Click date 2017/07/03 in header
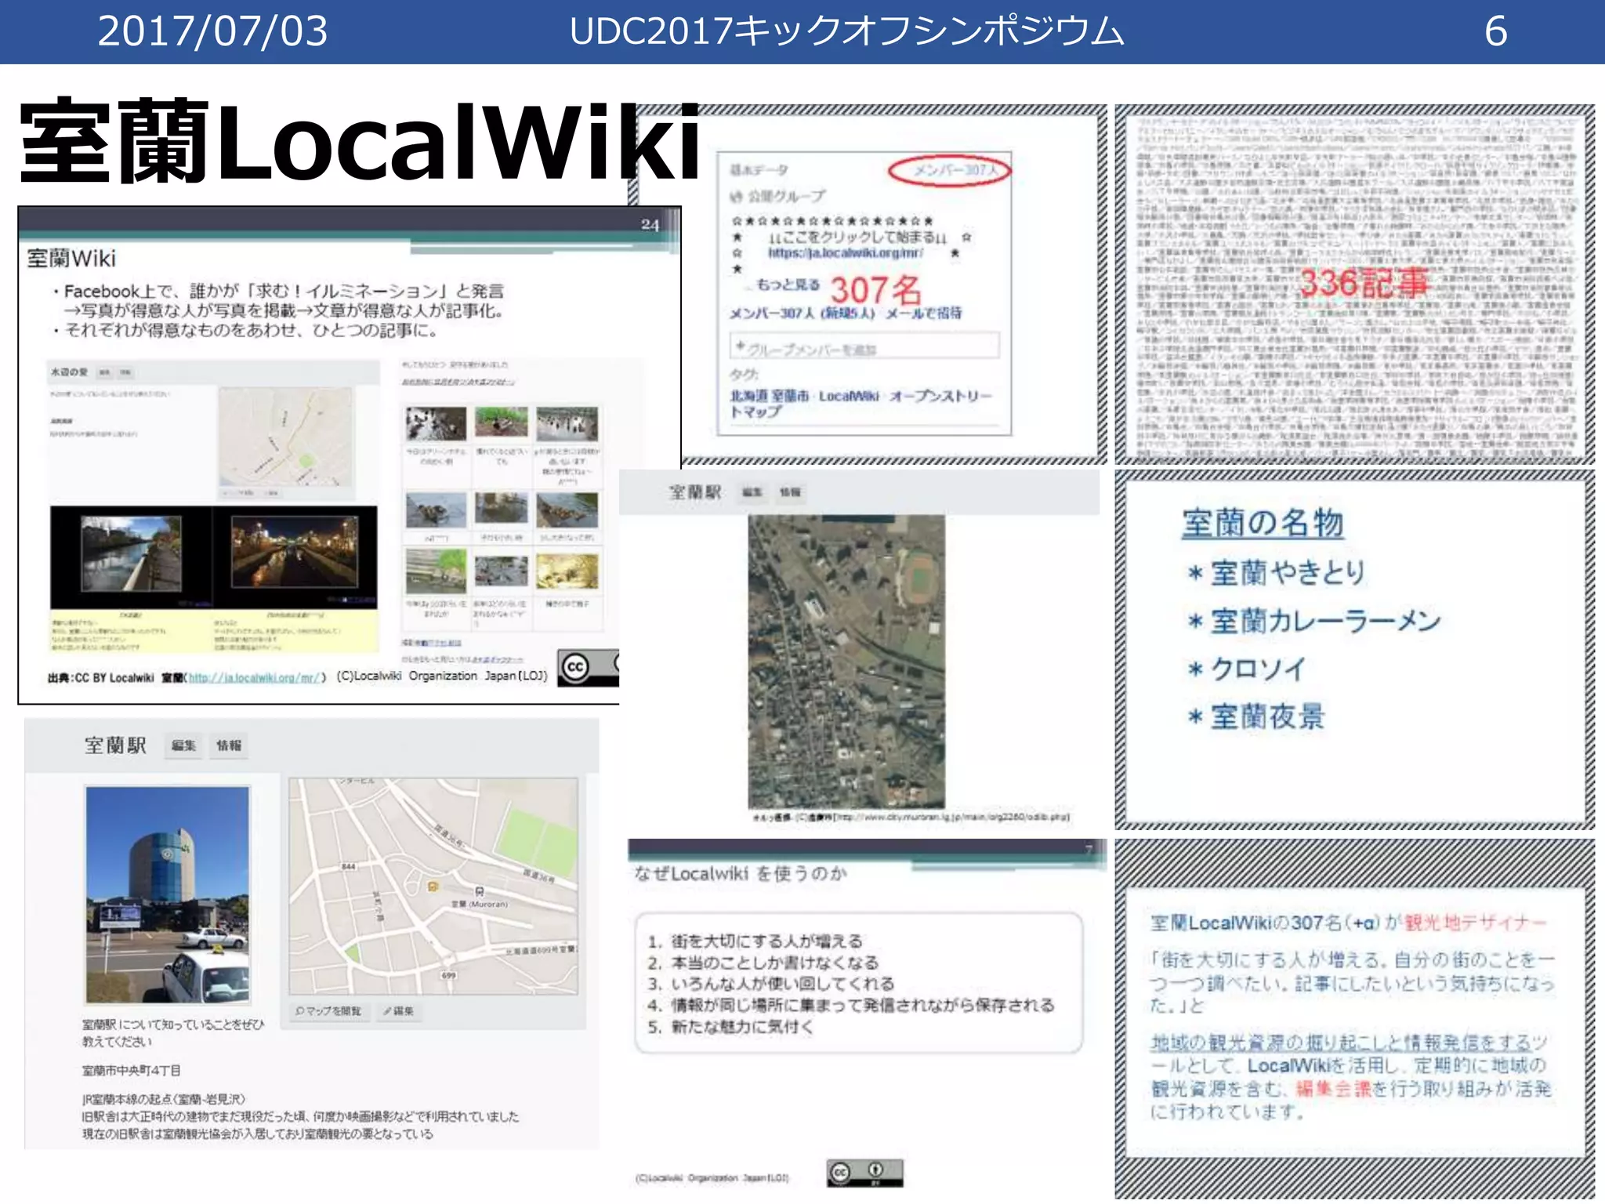This screenshot has width=1605, height=1204. point(212,31)
